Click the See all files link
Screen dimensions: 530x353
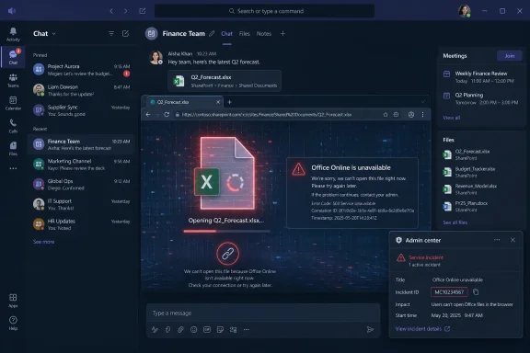point(455,222)
